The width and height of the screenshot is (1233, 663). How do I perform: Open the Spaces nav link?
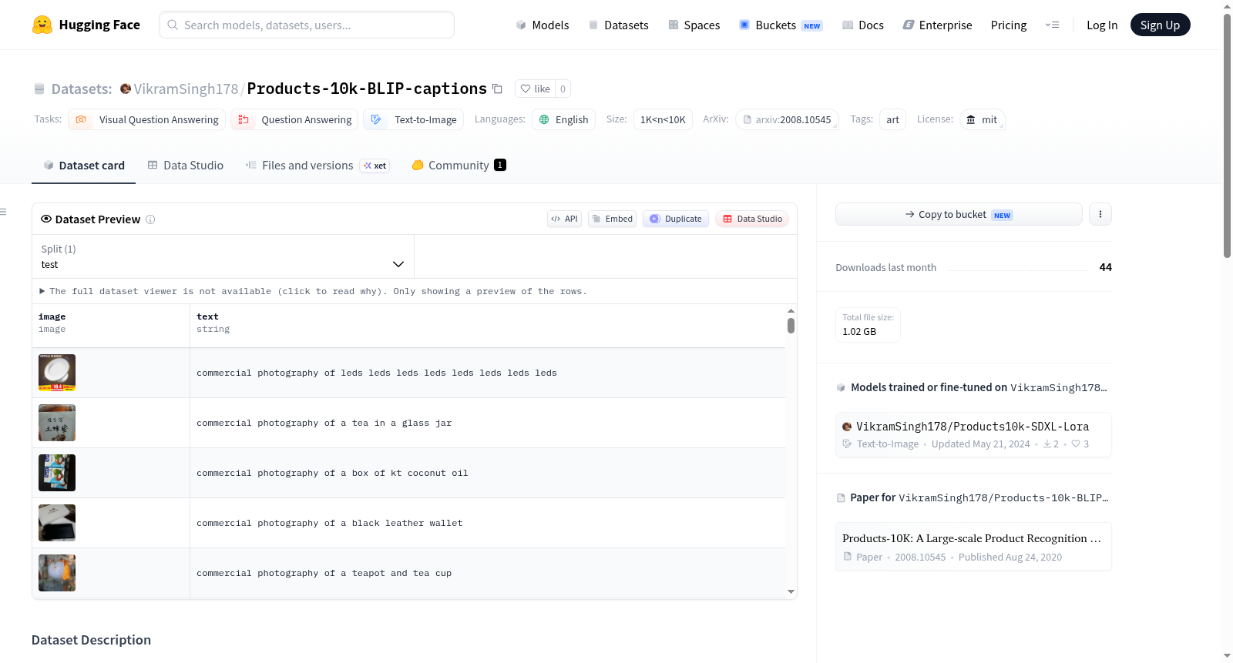694,25
